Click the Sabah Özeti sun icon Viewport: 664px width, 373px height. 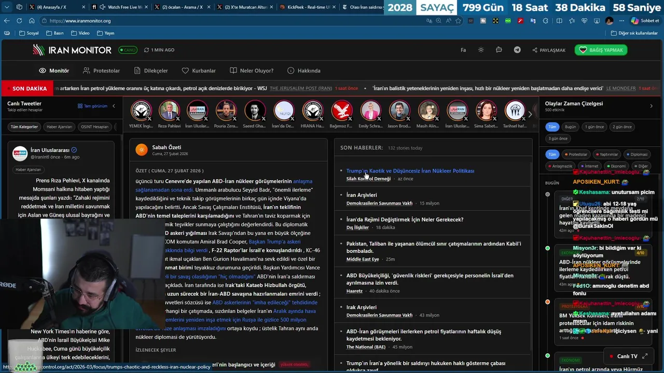pos(142,150)
